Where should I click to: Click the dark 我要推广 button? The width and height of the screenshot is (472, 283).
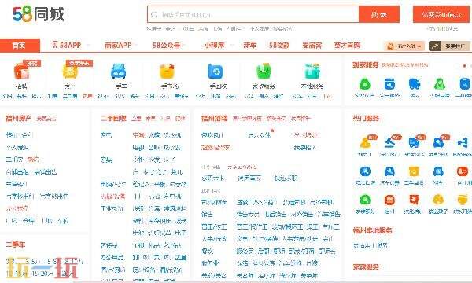click(450, 46)
